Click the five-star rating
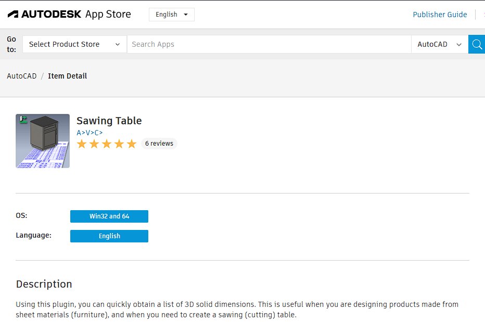485x322 pixels. [x=107, y=144]
